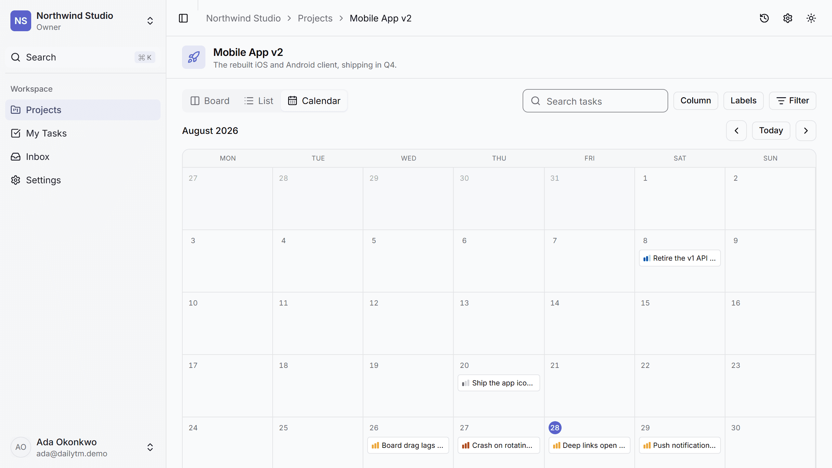Open the Column options dropdown
Screen dimensions: 832x468
(x=696, y=101)
